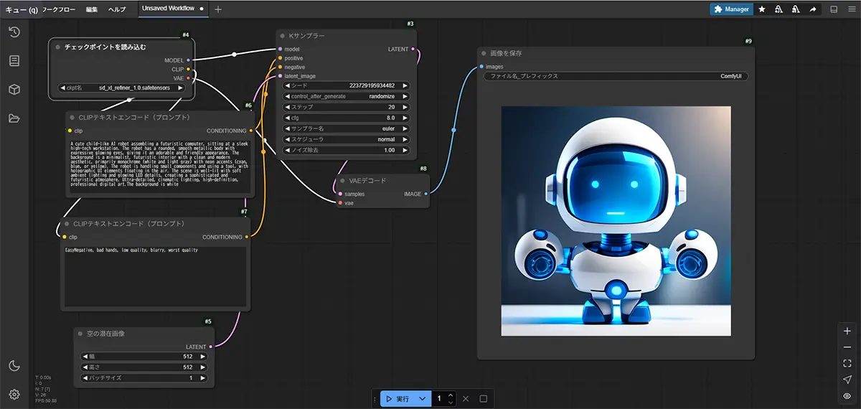The image size is (861, 409).
Task: Click the IMAGE output slot on VAEデコード
Action: (x=425, y=194)
